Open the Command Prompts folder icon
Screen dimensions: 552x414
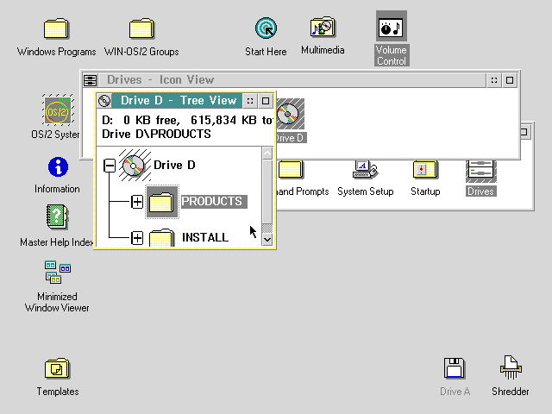[x=291, y=169]
